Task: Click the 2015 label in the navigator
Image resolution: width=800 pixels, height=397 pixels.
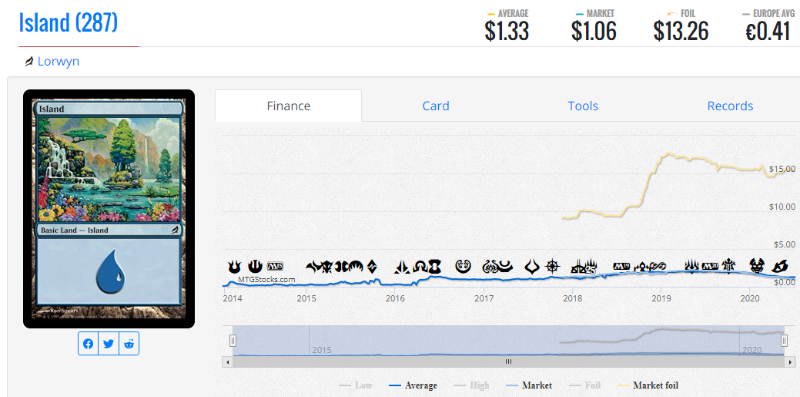Action: 322,350
